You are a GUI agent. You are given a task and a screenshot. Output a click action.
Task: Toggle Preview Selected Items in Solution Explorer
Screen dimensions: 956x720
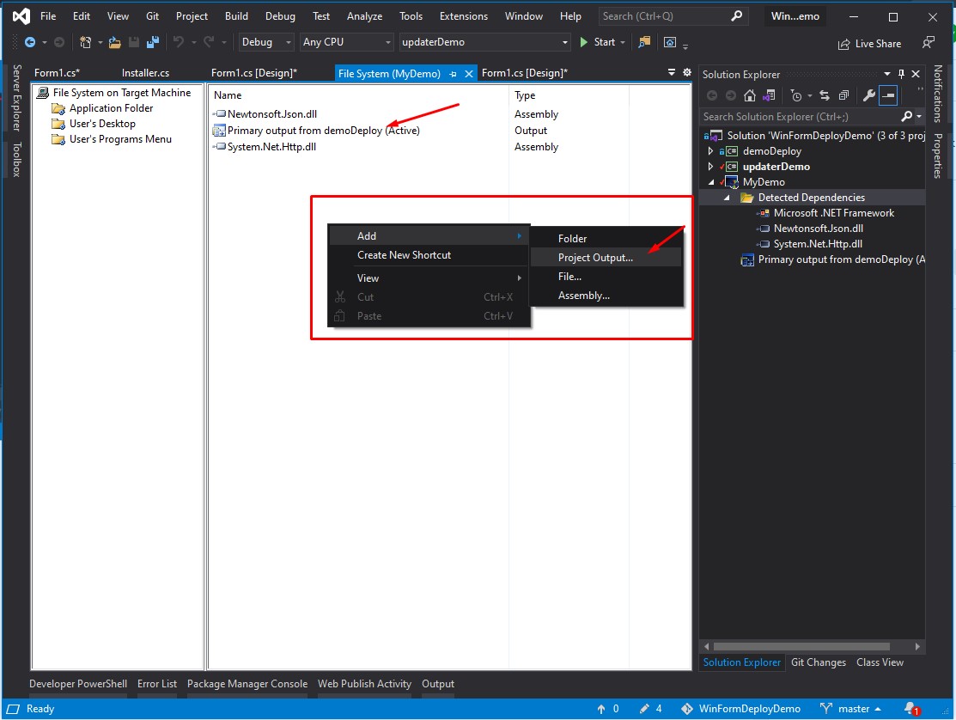888,95
